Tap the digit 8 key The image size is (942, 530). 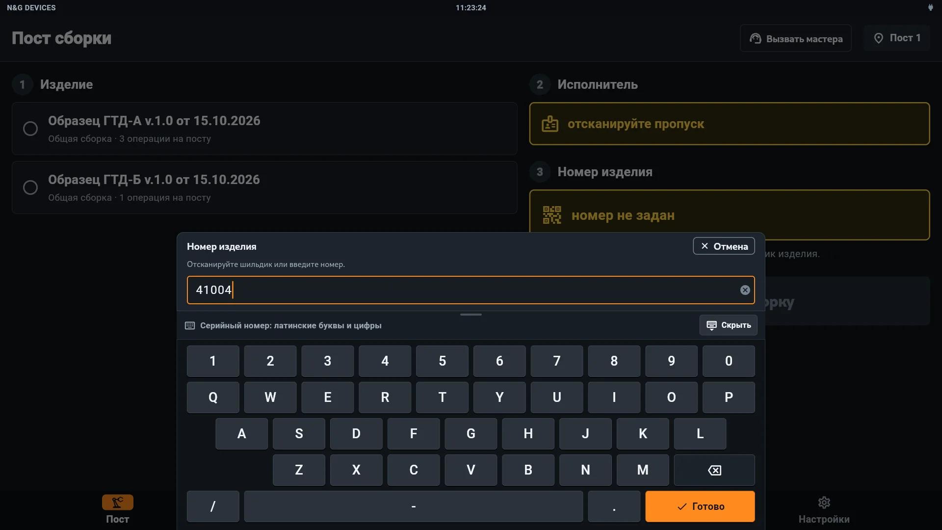[x=614, y=361]
